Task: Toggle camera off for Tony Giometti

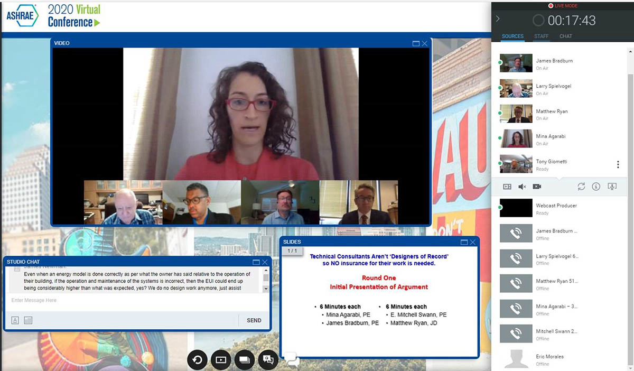Action: coord(537,187)
